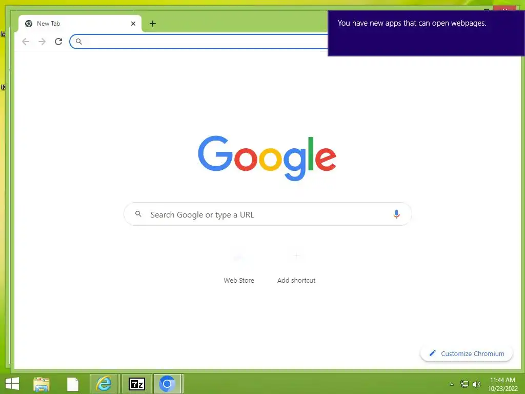Open the volume tray icon

click(476, 384)
